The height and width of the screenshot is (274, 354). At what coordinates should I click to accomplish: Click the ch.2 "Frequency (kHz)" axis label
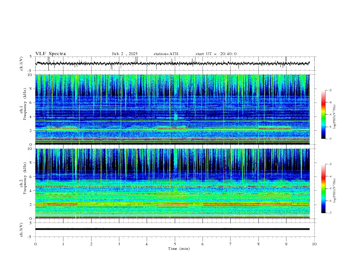pyautogui.click(x=25, y=178)
